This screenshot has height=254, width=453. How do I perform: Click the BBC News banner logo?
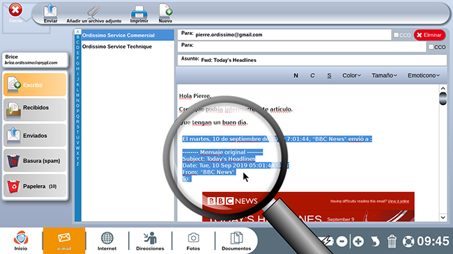(232, 200)
